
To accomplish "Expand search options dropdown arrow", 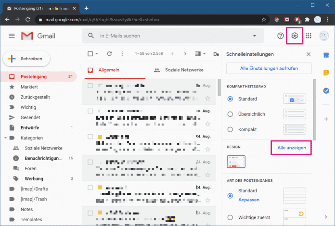I will coord(255,36).
